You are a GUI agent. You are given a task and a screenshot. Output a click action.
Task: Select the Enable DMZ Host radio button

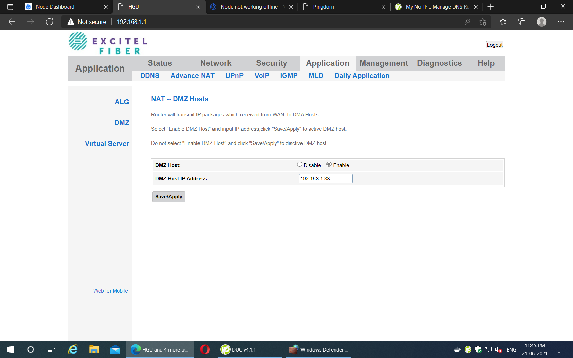pyautogui.click(x=329, y=164)
